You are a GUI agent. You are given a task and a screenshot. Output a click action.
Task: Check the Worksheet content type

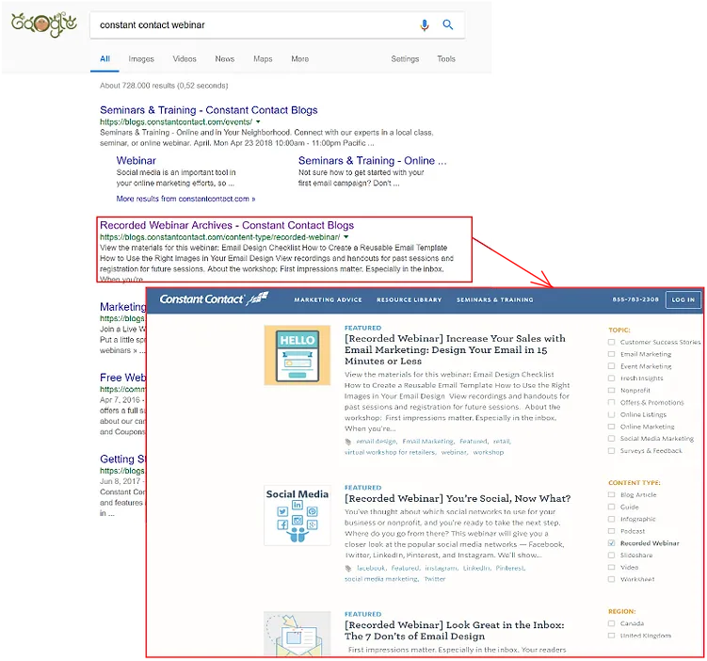(x=611, y=579)
